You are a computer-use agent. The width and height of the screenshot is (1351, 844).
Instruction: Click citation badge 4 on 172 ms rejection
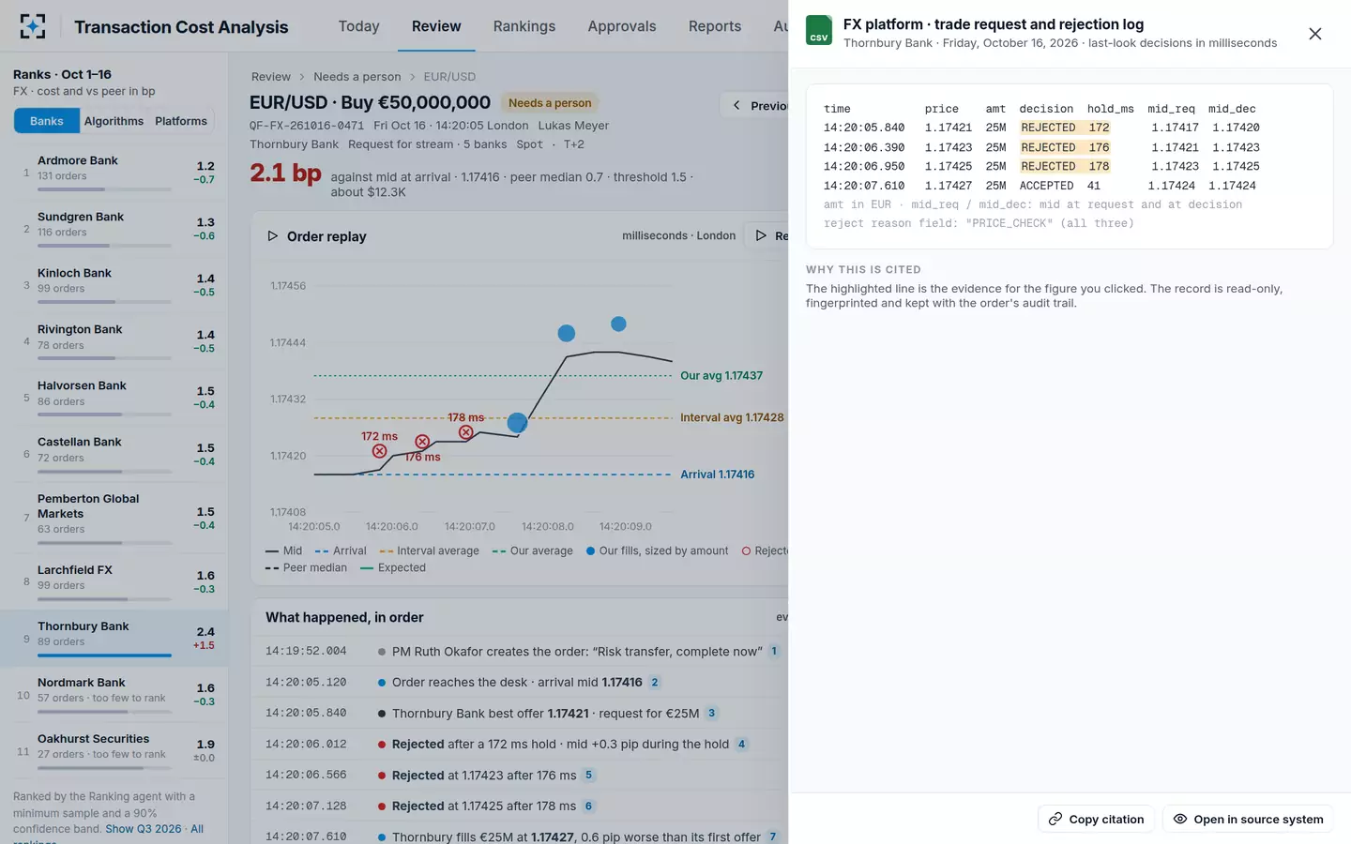(741, 744)
